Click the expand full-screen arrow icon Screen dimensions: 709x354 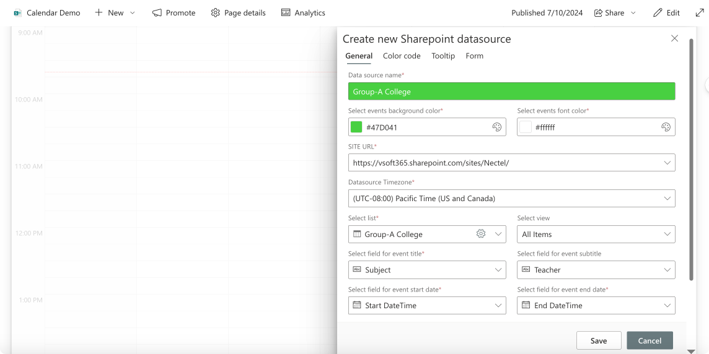[700, 12]
